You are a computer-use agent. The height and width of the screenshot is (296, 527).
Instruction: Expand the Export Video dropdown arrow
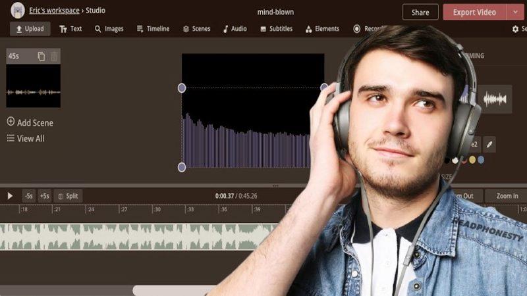515,12
